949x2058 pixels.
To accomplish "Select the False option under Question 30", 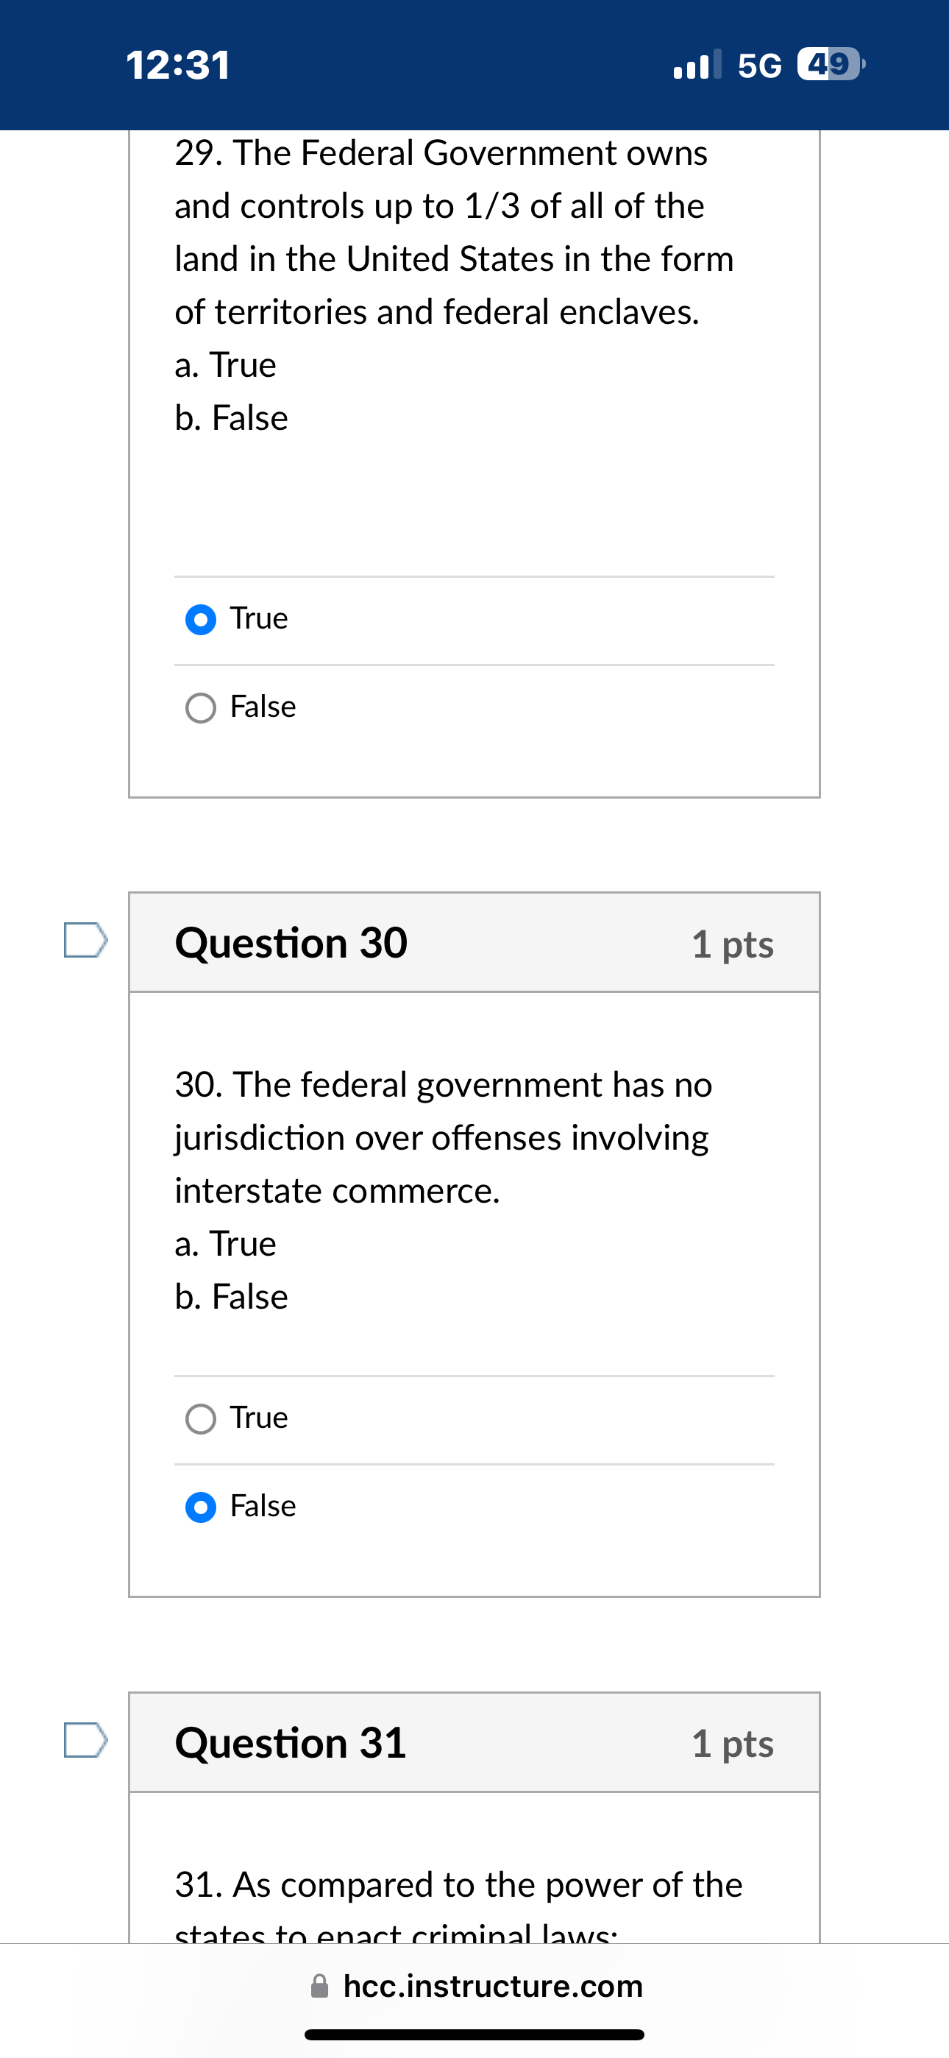I will [201, 1505].
